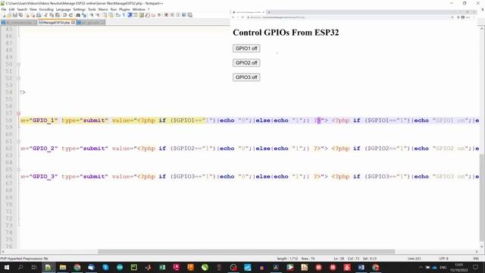Click the Unix (LF) status bar entry
This screenshot has width=485, height=273.
coord(414,259)
